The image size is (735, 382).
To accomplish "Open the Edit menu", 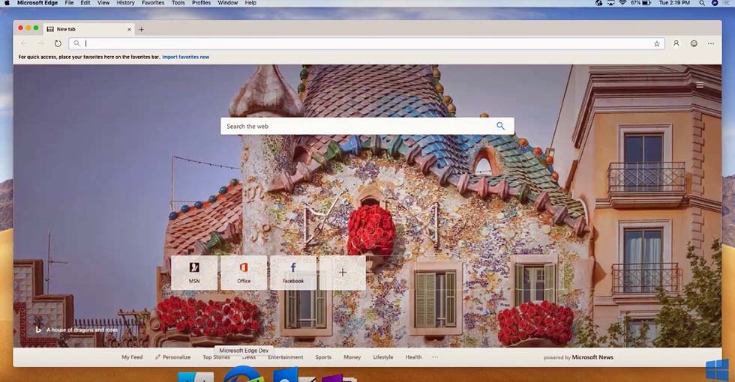I will point(85,3).
